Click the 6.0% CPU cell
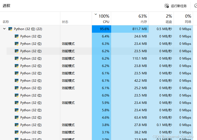 (101, 95)
